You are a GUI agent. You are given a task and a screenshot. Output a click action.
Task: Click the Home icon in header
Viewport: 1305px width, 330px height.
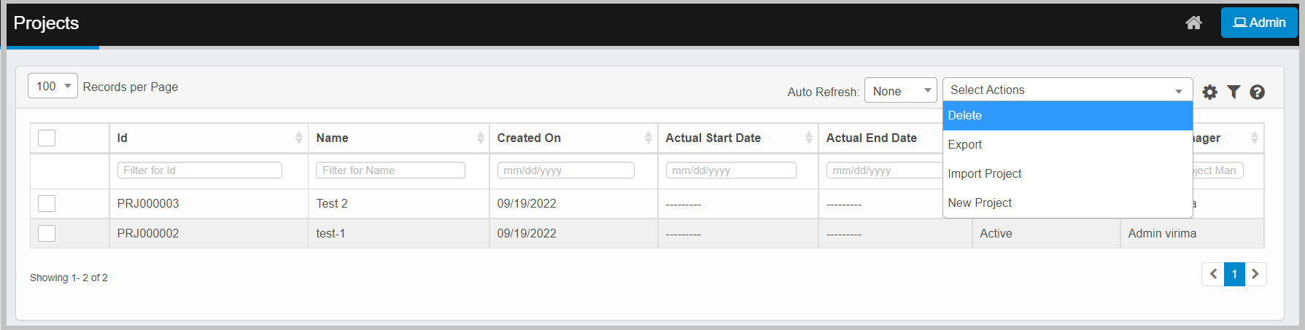(x=1193, y=23)
